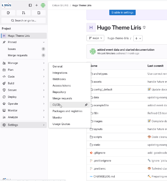The width and height of the screenshot is (167, 181).
Task: Click Vincent Nivoliers author name
Action: click(106, 53)
